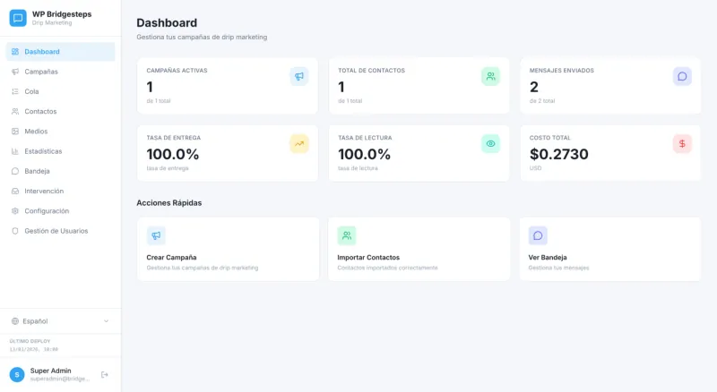Expand language selector chevron arrow

pos(106,321)
